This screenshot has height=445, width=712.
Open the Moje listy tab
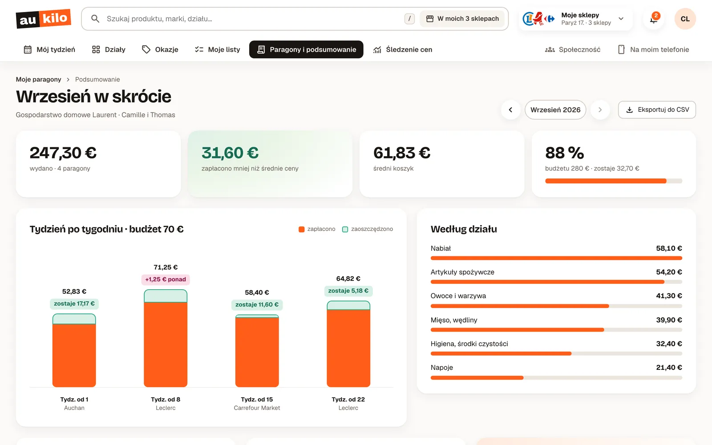tap(218, 49)
